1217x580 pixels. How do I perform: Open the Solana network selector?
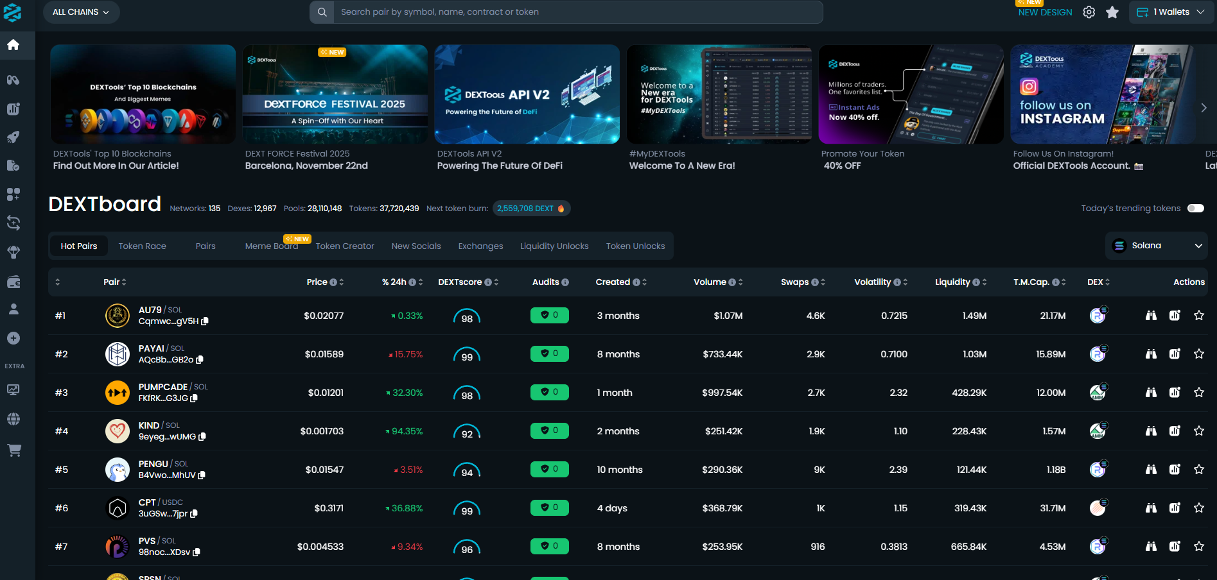tap(1156, 246)
